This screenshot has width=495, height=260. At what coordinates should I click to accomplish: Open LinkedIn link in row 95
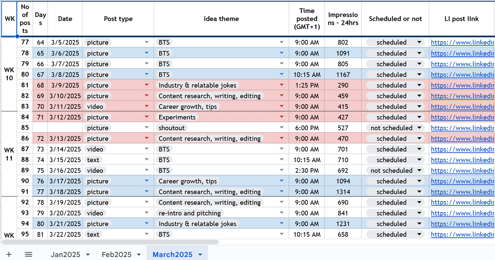462,234
